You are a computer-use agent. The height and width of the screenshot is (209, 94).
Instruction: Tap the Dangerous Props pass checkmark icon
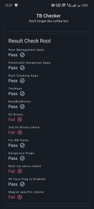click(x=22, y=158)
